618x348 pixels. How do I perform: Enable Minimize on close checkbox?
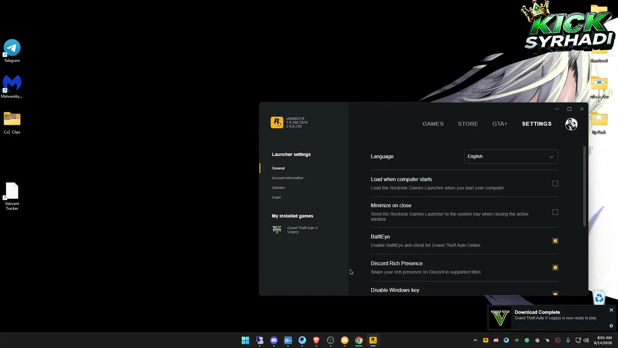pyautogui.click(x=555, y=212)
